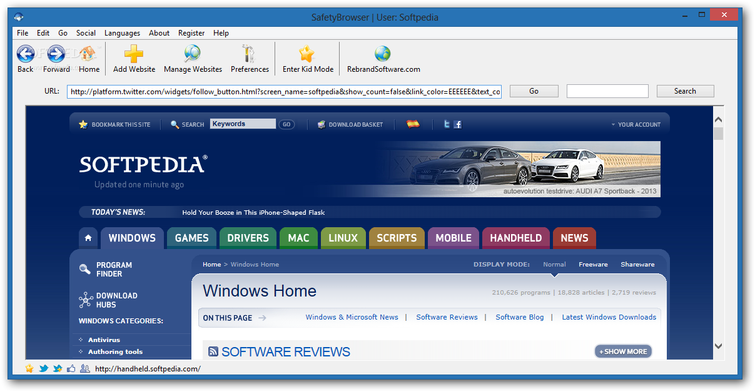Click the first Twitter bird in status bar
Image resolution: width=755 pixels, height=392 pixels.
pyautogui.click(x=43, y=368)
